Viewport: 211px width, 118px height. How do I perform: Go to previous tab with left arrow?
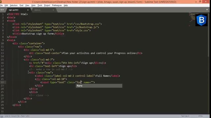coord(1,10)
